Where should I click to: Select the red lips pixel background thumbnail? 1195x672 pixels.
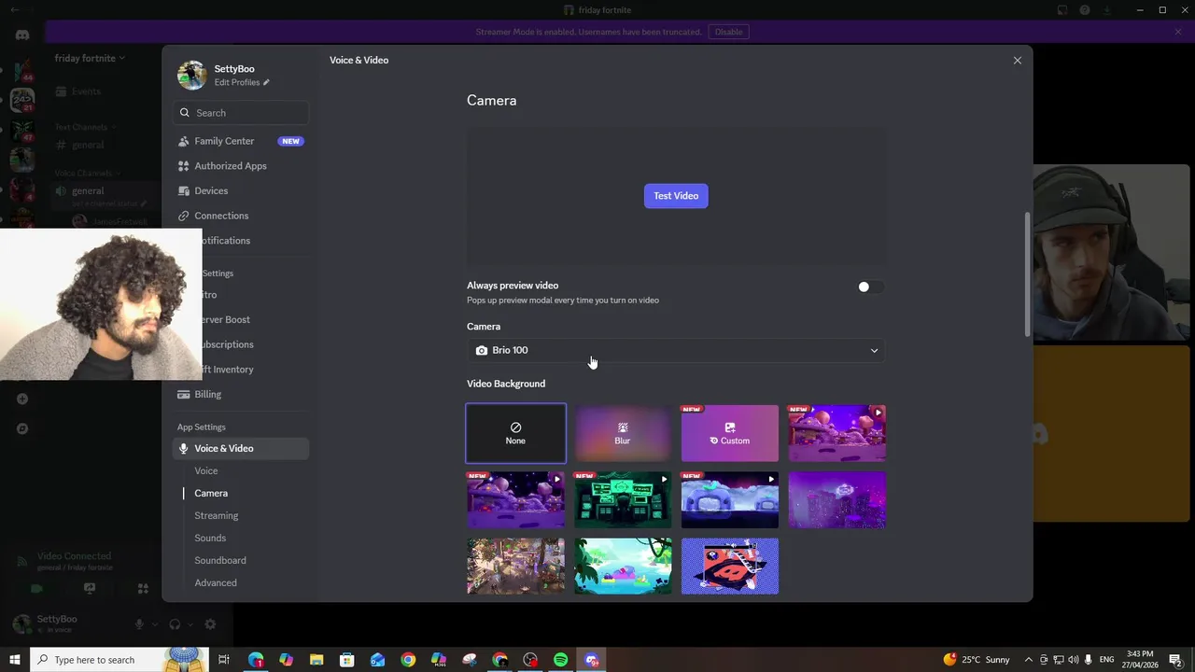pyautogui.click(x=729, y=566)
